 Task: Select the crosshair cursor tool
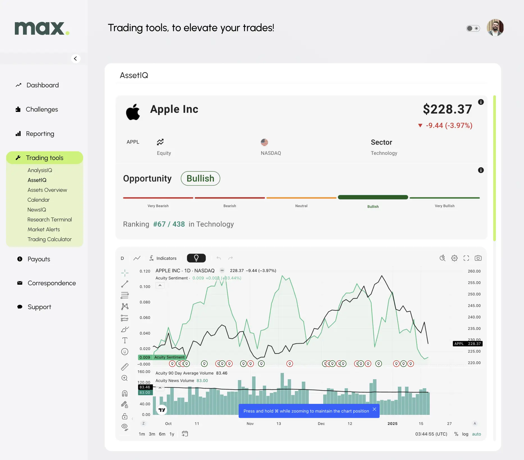tap(125, 273)
